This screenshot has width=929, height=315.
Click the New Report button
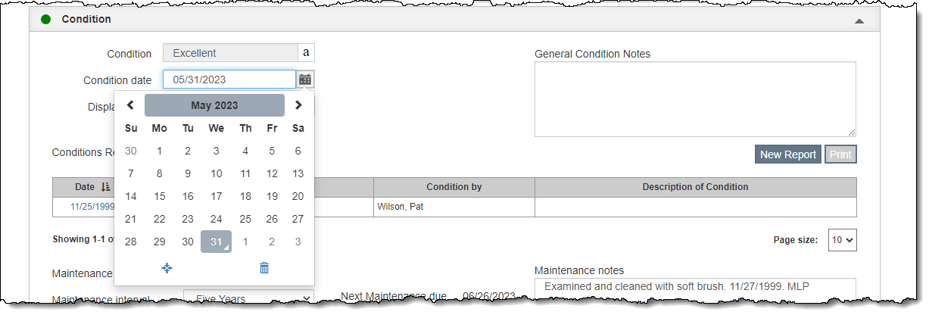pos(787,154)
